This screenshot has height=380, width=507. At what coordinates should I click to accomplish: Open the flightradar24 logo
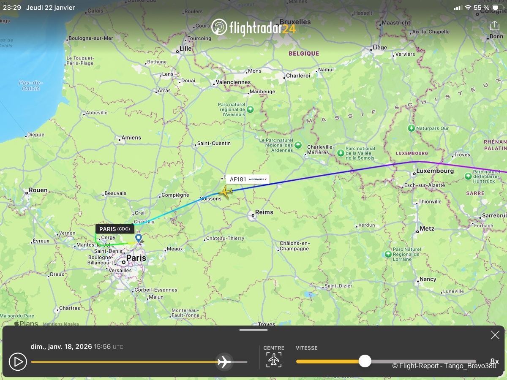[x=253, y=27]
